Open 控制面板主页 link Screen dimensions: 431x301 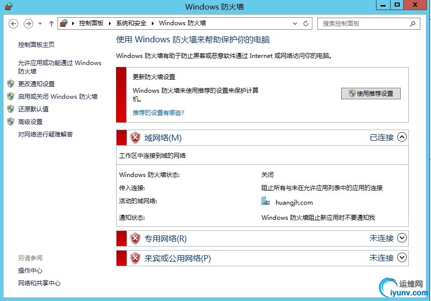36,45
